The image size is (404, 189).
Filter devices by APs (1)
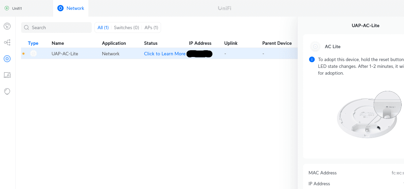151,27
